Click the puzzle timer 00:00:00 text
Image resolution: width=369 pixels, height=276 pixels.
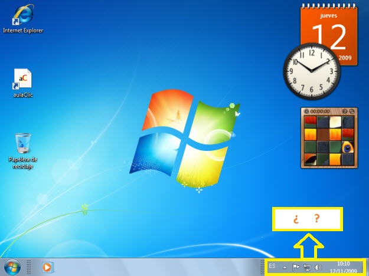tap(320, 111)
